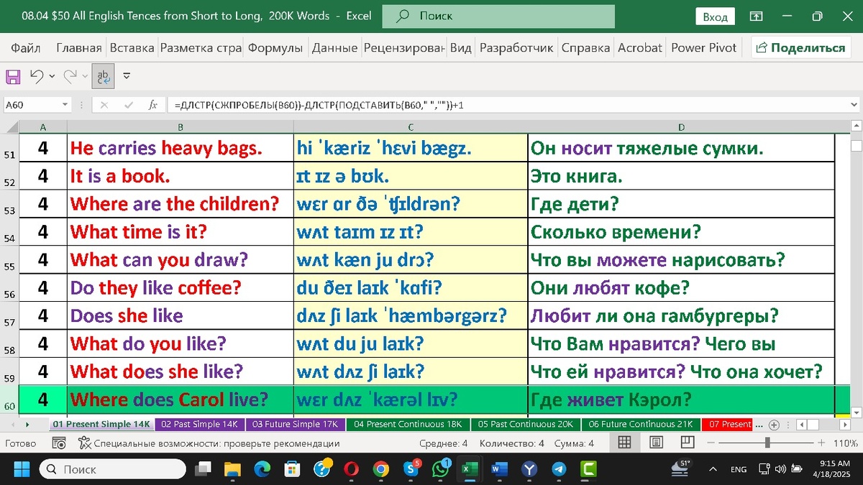
Task: Click the add new sheet plus icon
Action: tap(774, 425)
